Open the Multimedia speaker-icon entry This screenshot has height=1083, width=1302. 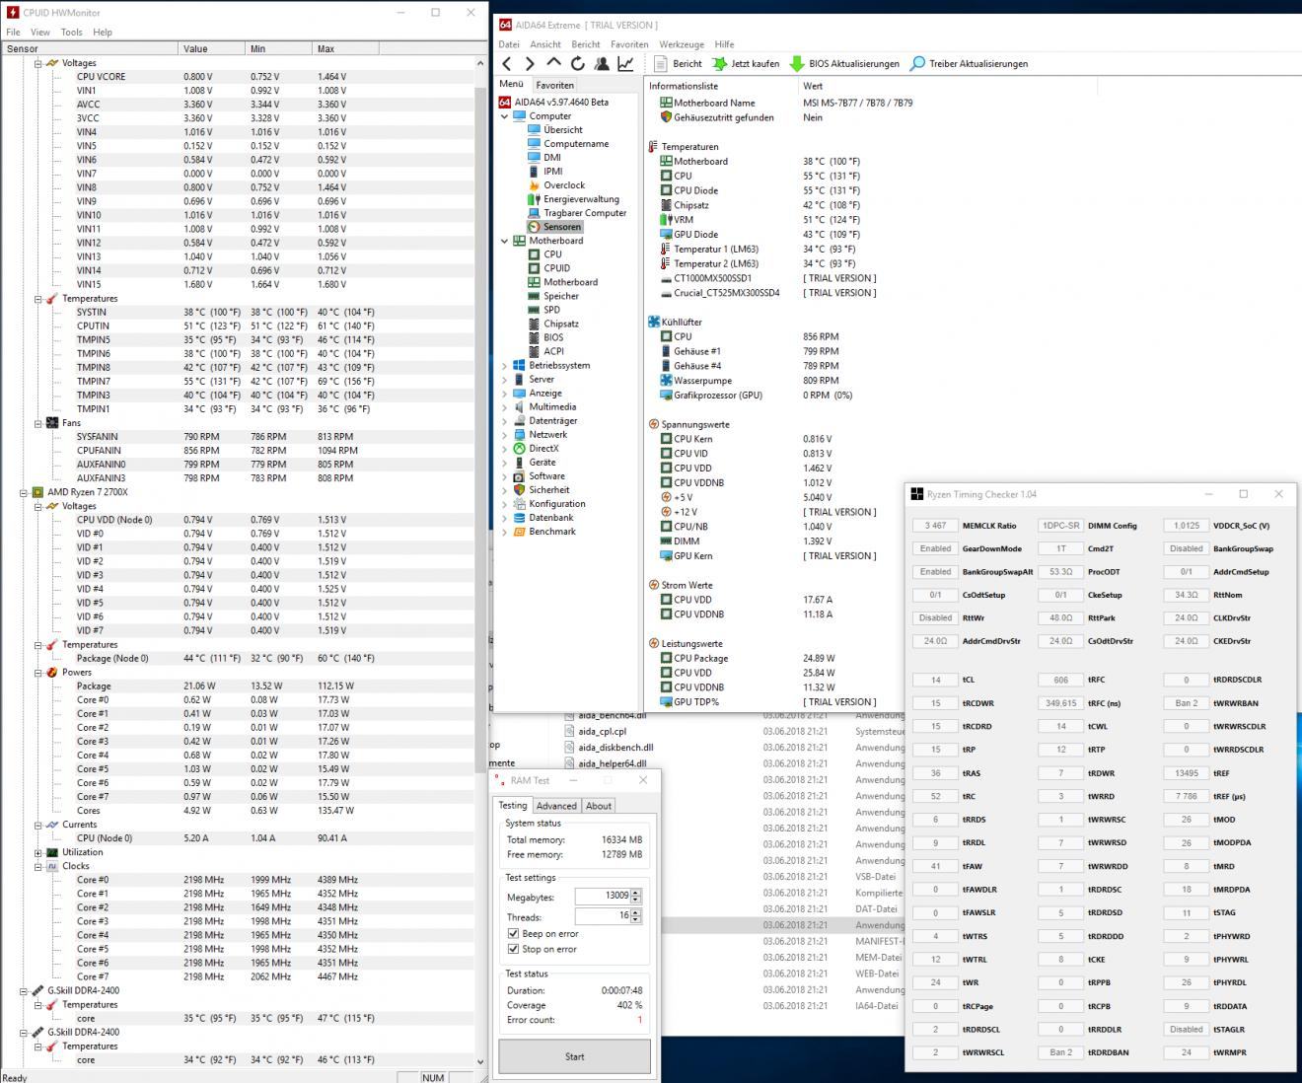tap(520, 407)
